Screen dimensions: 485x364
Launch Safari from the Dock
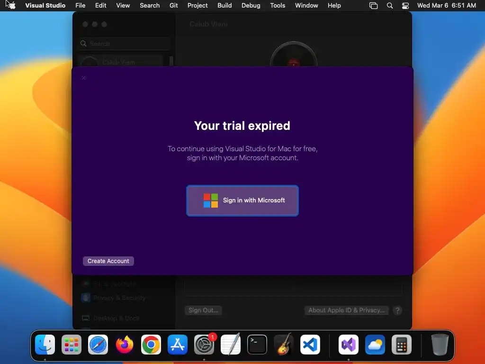point(98,345)
